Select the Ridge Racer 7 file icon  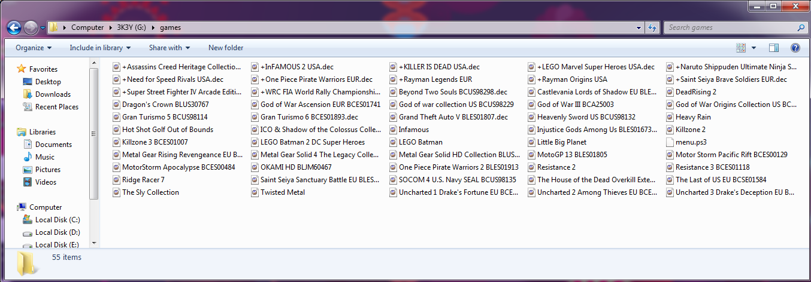pos(116,180)
